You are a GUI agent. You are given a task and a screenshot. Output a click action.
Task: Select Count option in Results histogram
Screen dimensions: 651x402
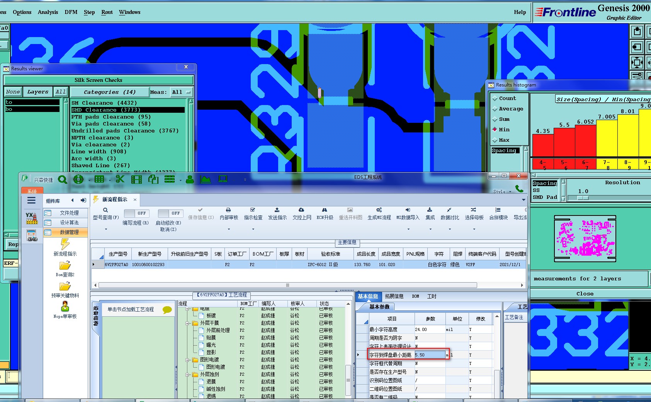[495, 98]
